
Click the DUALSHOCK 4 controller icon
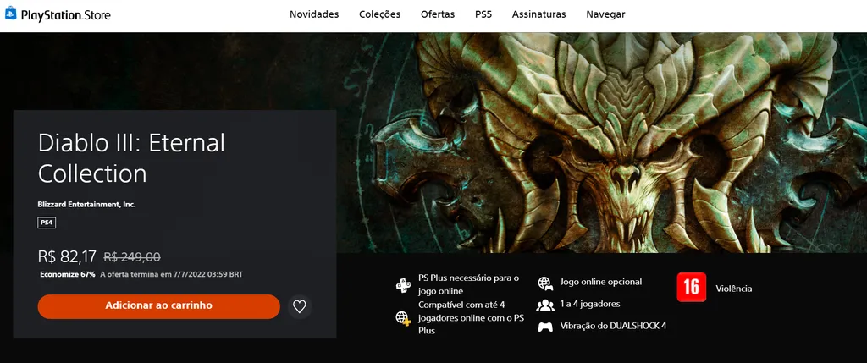tap(545, 327)
